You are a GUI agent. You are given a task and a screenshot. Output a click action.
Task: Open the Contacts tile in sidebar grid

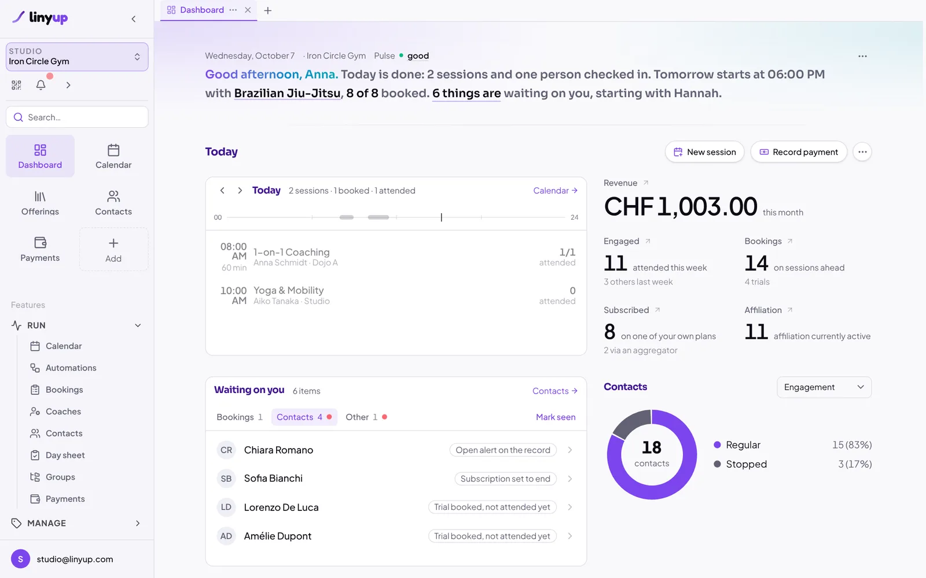click(113, 203)
